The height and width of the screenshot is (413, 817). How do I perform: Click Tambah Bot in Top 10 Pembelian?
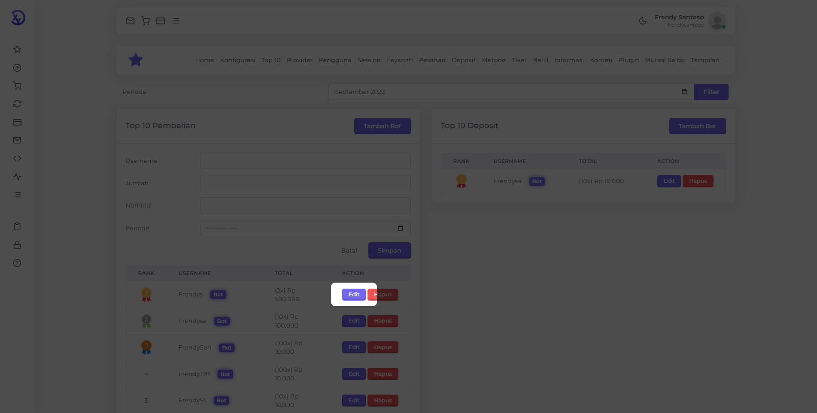coord(382,126)
